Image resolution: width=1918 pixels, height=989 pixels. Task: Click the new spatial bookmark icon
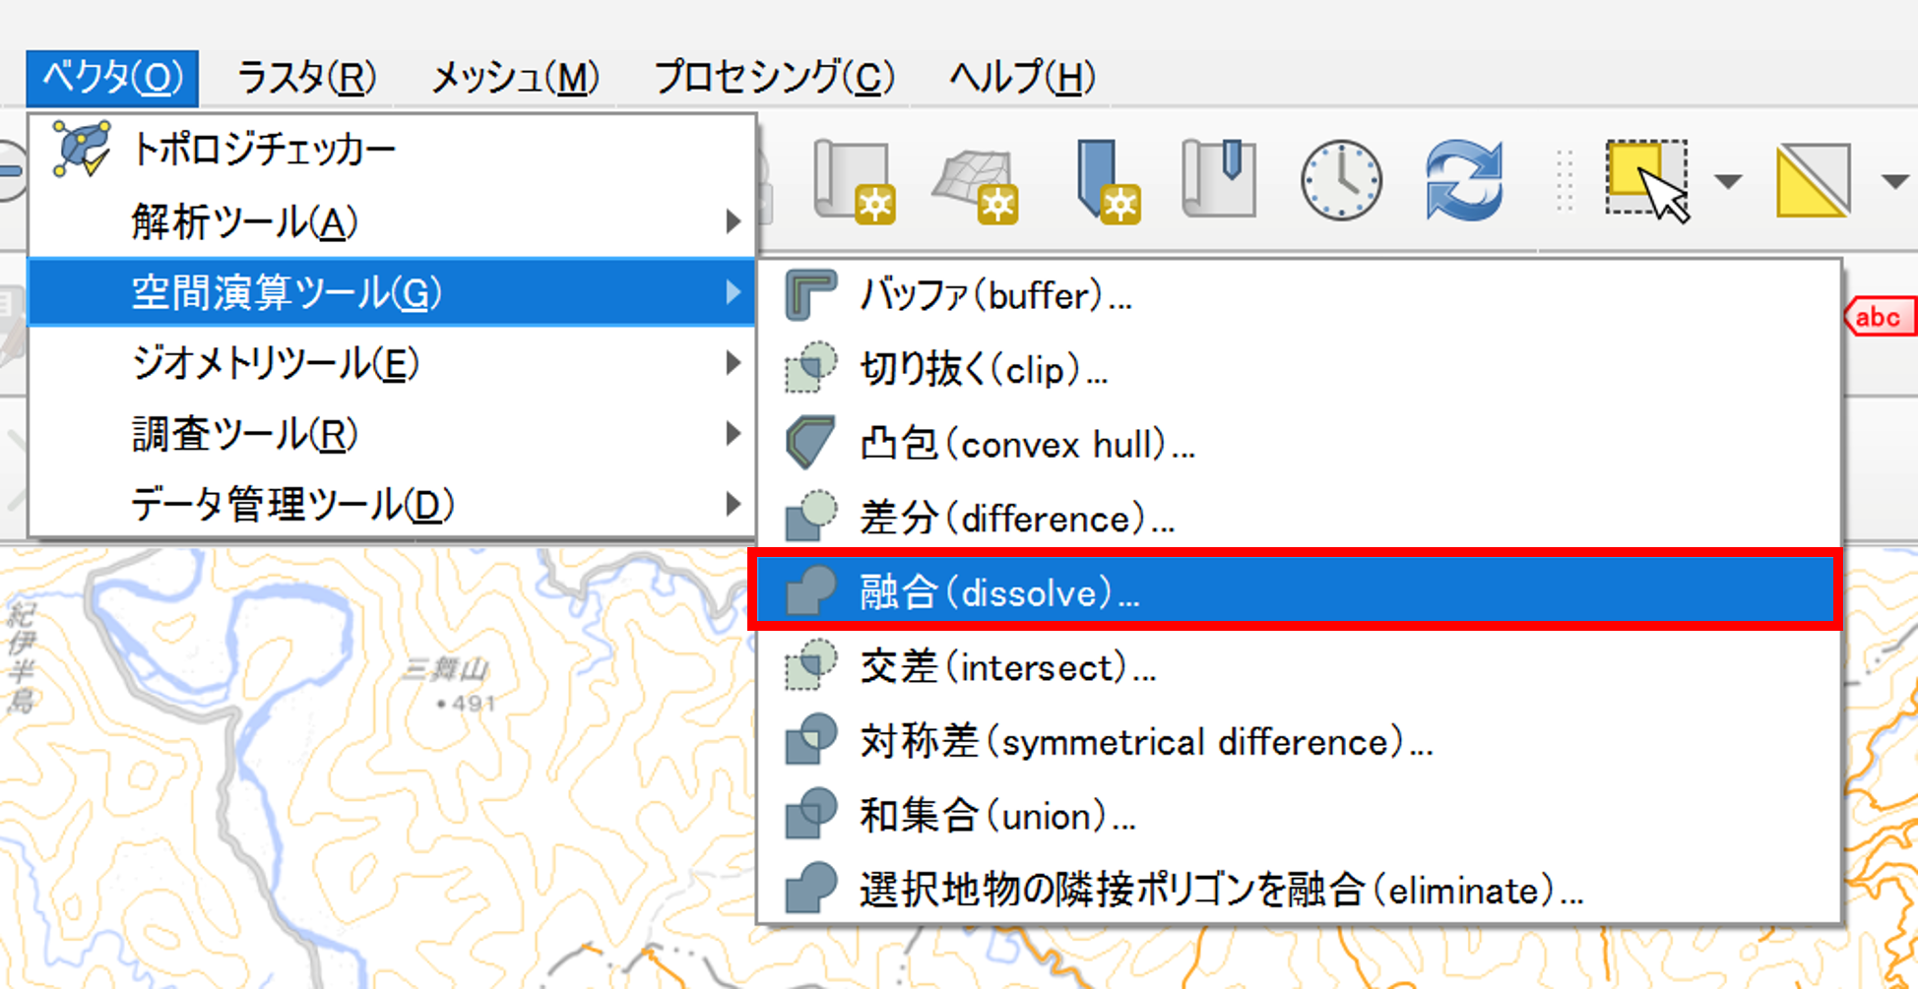point(1108,181)
